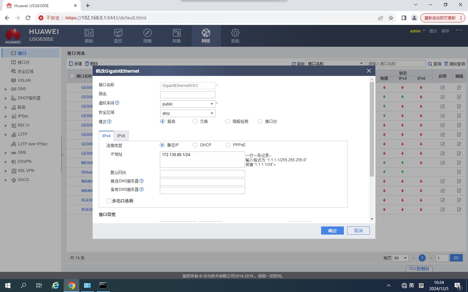Click the dialog's vertical scrollbar
Image resolution: width=468 pixels, height=292 pixels.
pos(372,130)
